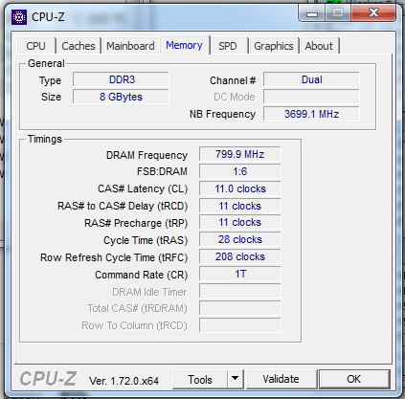The height and width of the screenshot is (399, 405).
Task: Switch to the CPU tab
Action: (36, 46)
